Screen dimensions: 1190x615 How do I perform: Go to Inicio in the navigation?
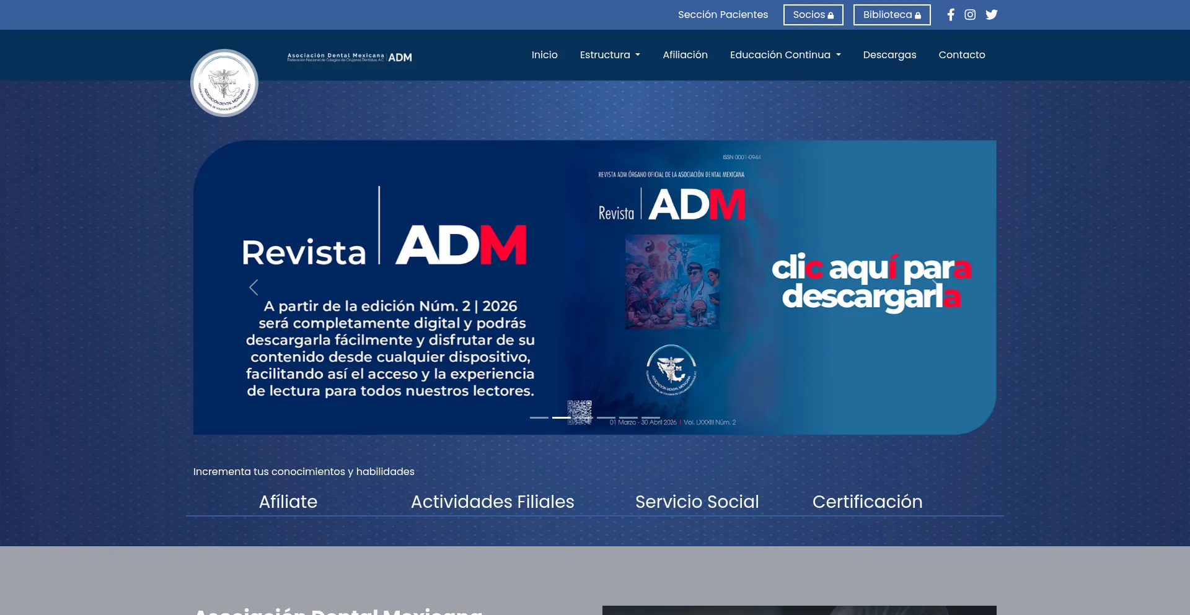point(544,55)
